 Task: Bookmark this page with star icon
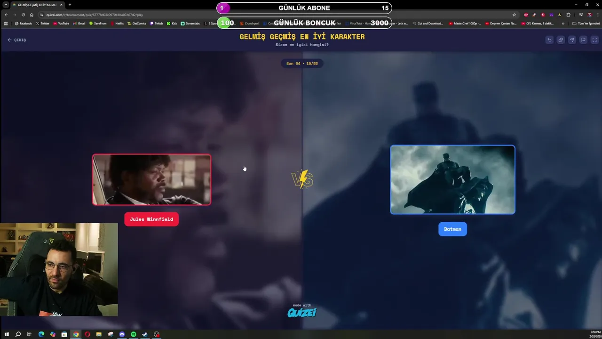[514, 15]
